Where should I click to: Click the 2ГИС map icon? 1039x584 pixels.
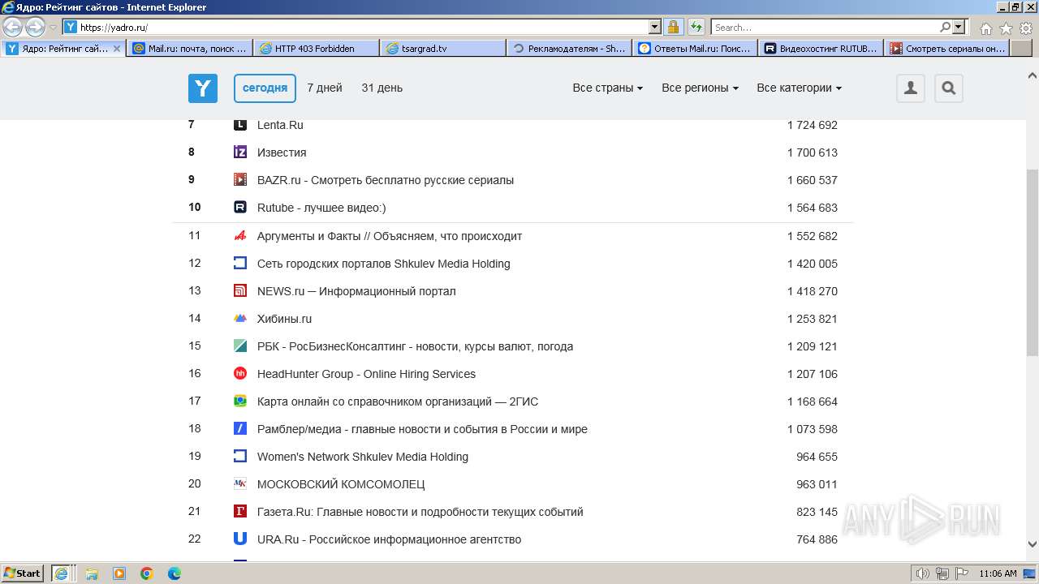coord(240,401)
